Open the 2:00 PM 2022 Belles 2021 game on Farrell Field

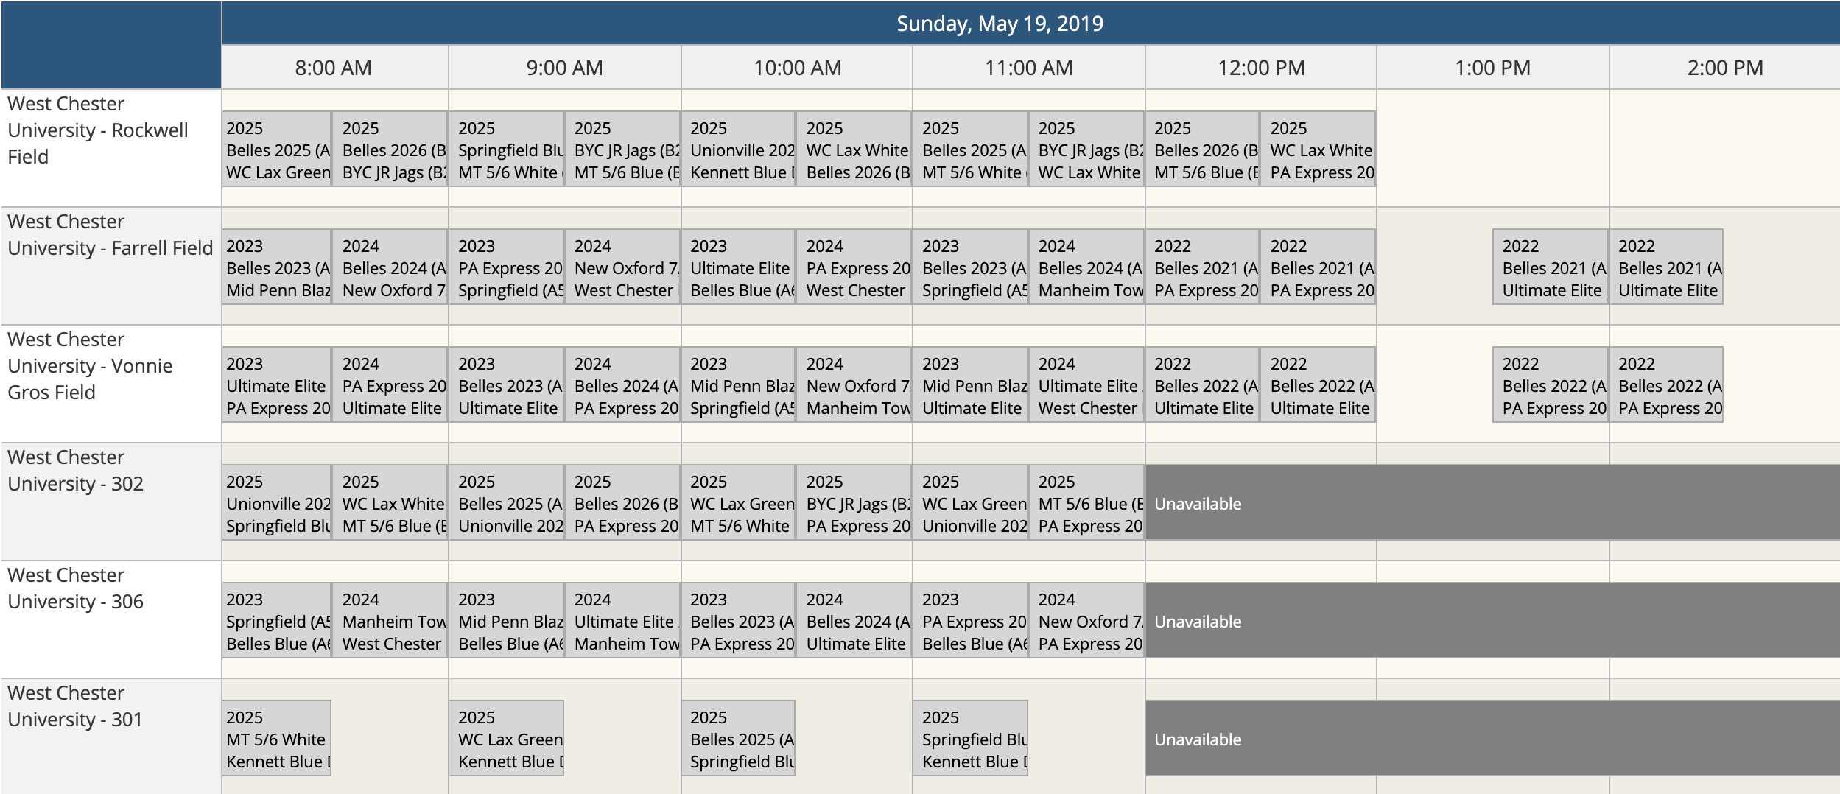click(x=1667, y=267)
